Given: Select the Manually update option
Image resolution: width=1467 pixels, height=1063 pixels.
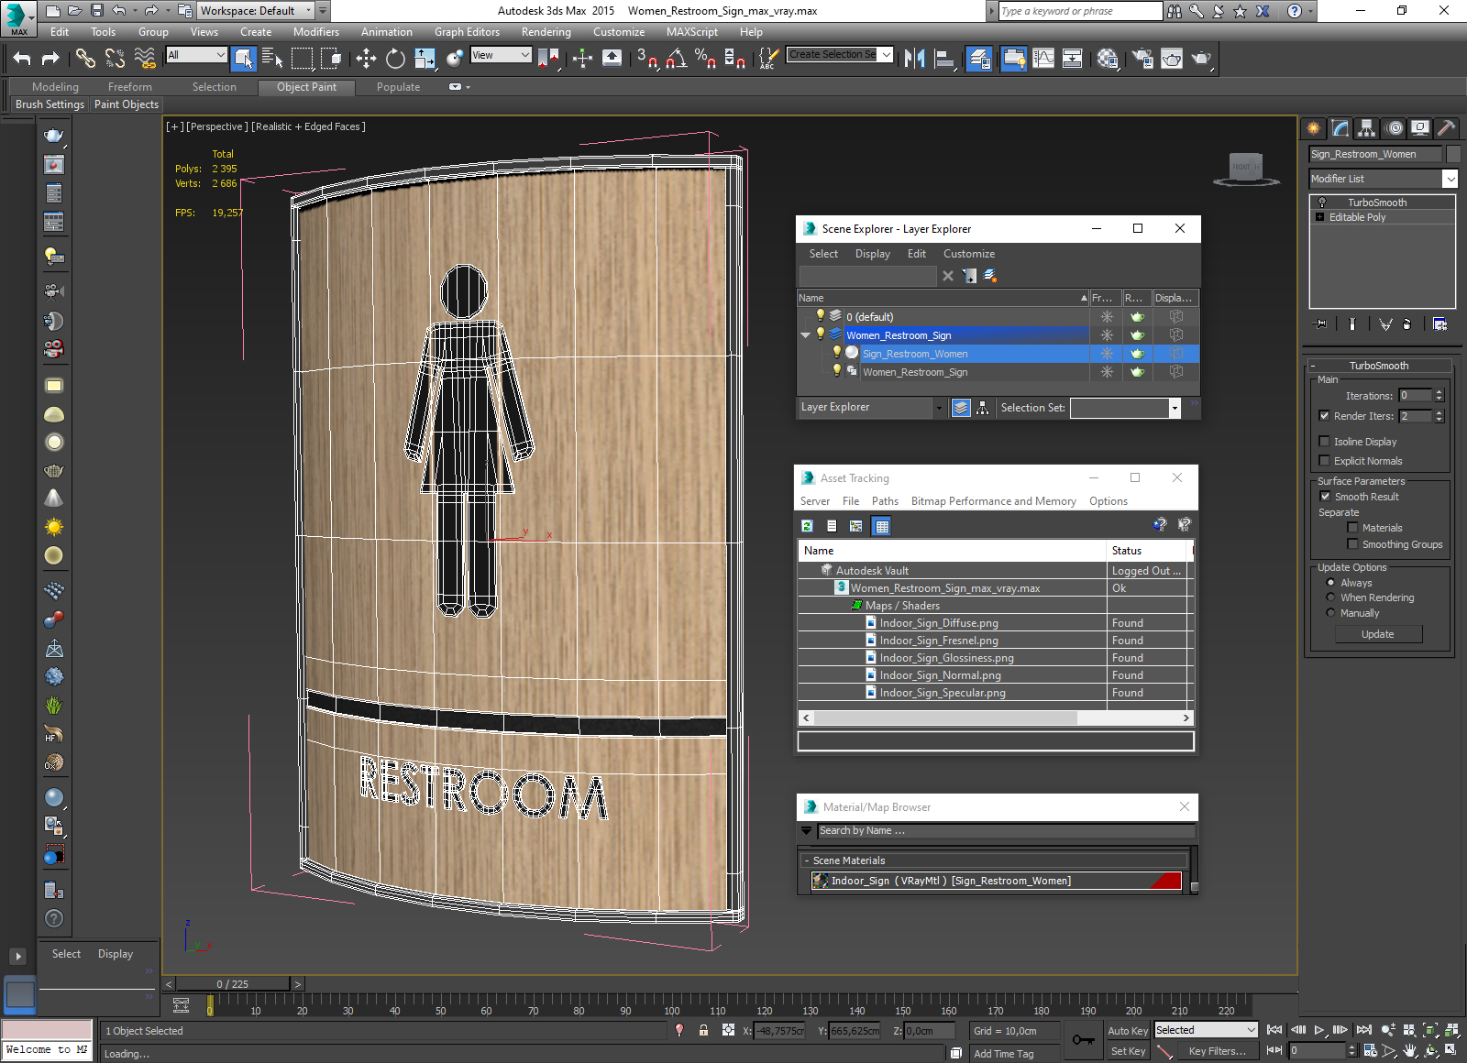Looking at the screenshot, I should pyautogui.click(x=1330, y=613).
